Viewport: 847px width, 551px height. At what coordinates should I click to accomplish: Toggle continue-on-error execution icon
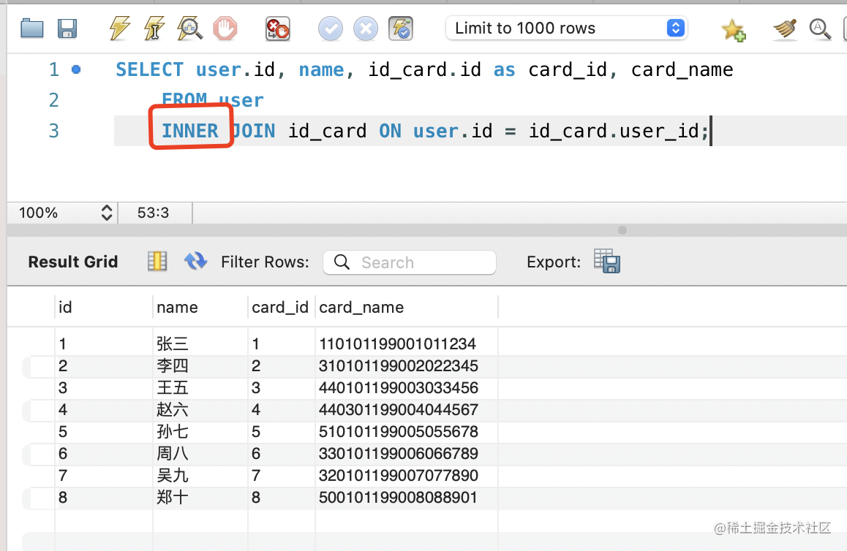[x=277, y=28]
